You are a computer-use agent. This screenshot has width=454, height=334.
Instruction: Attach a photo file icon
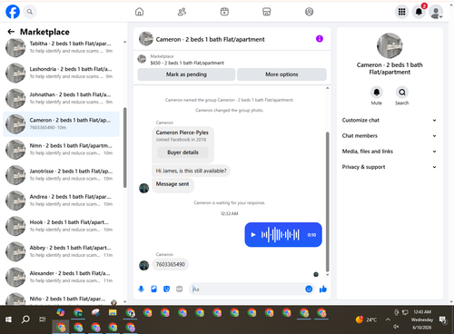point(154,290)
